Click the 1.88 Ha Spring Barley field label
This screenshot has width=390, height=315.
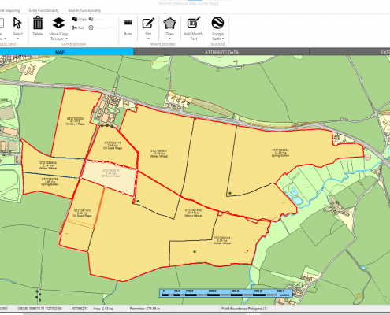50,182
